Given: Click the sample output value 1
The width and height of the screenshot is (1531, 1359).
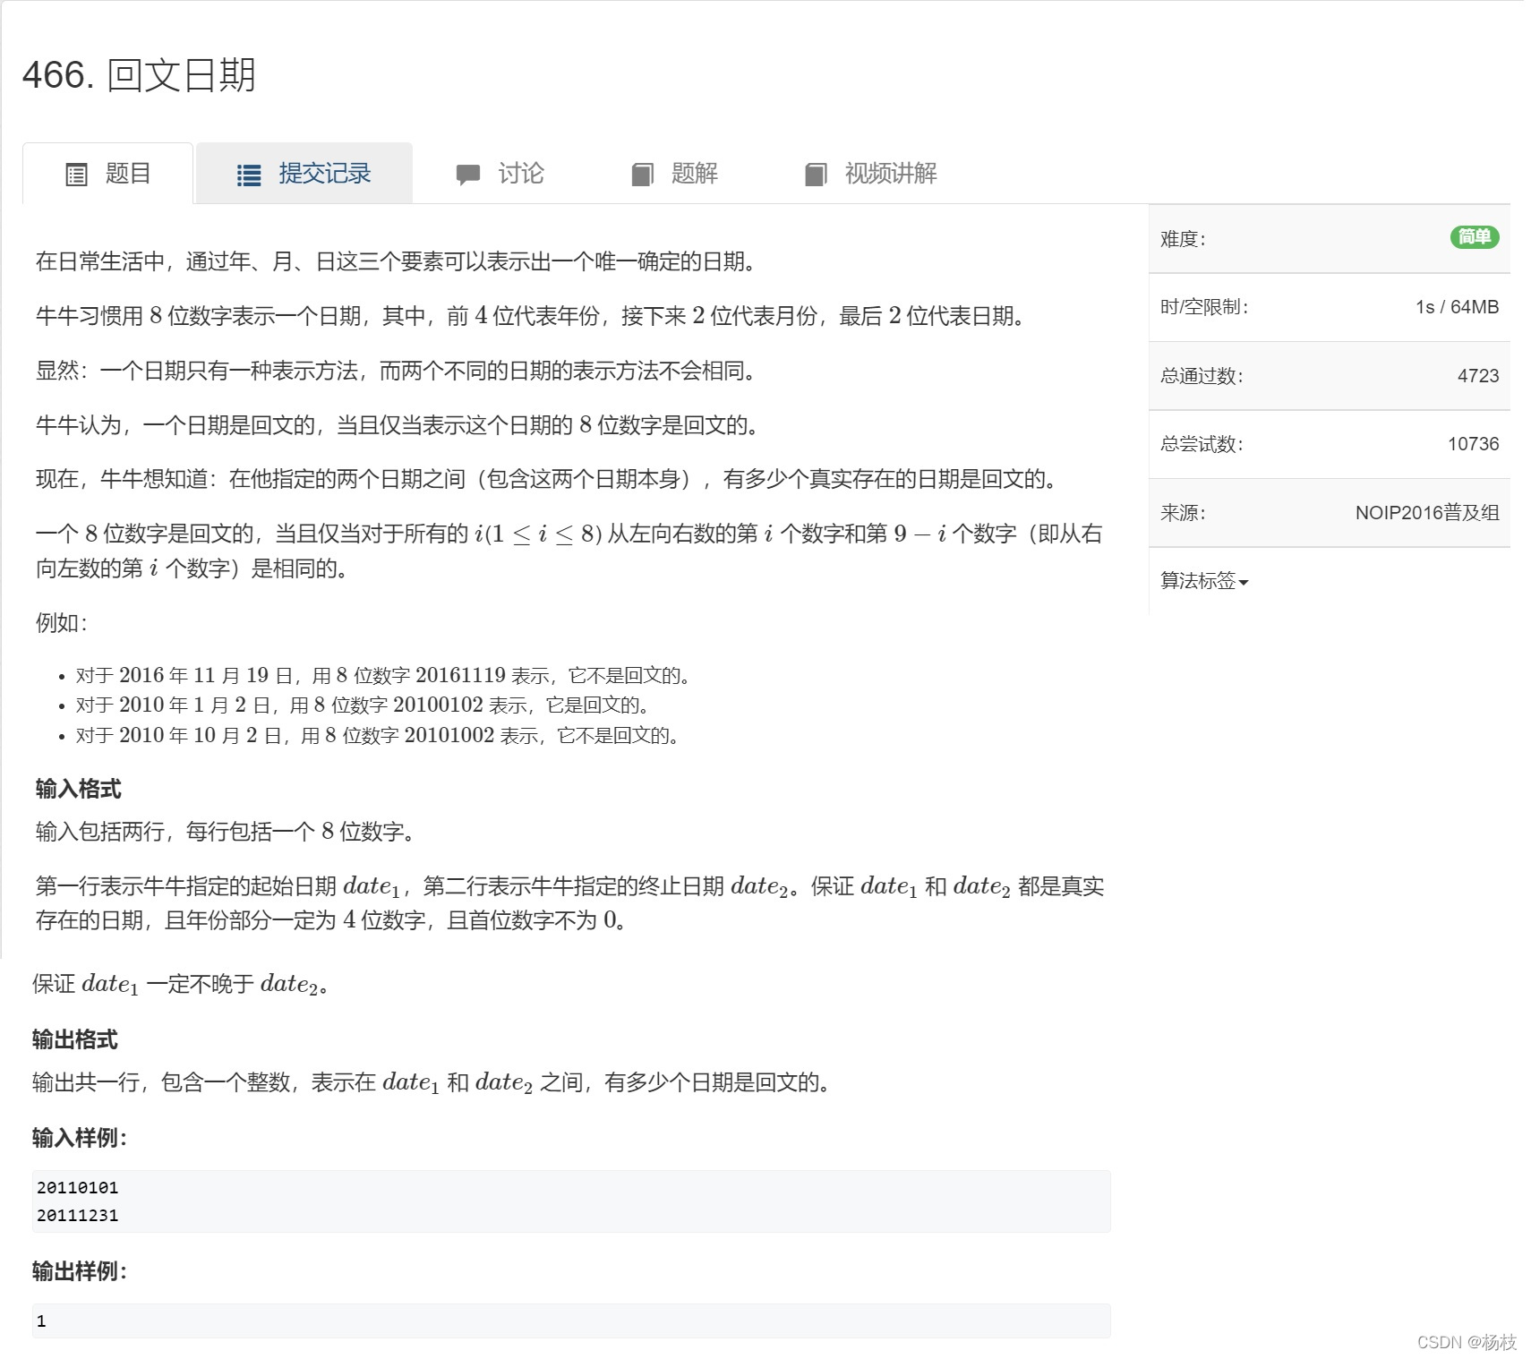Looking at the screenshot, I should 41,1321.
